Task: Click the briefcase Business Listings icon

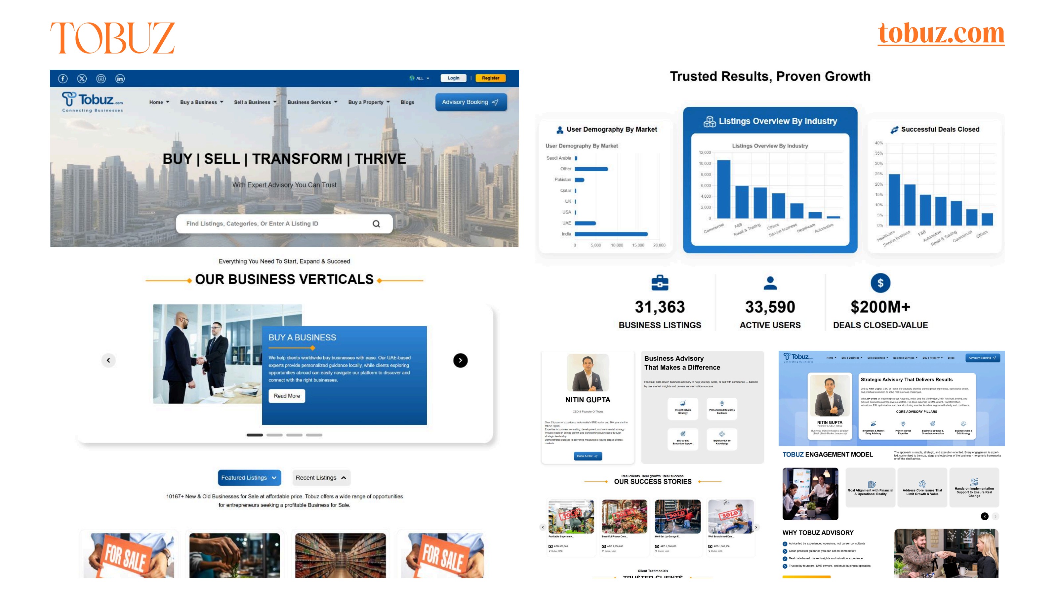Action: click(x=660, y=283)
